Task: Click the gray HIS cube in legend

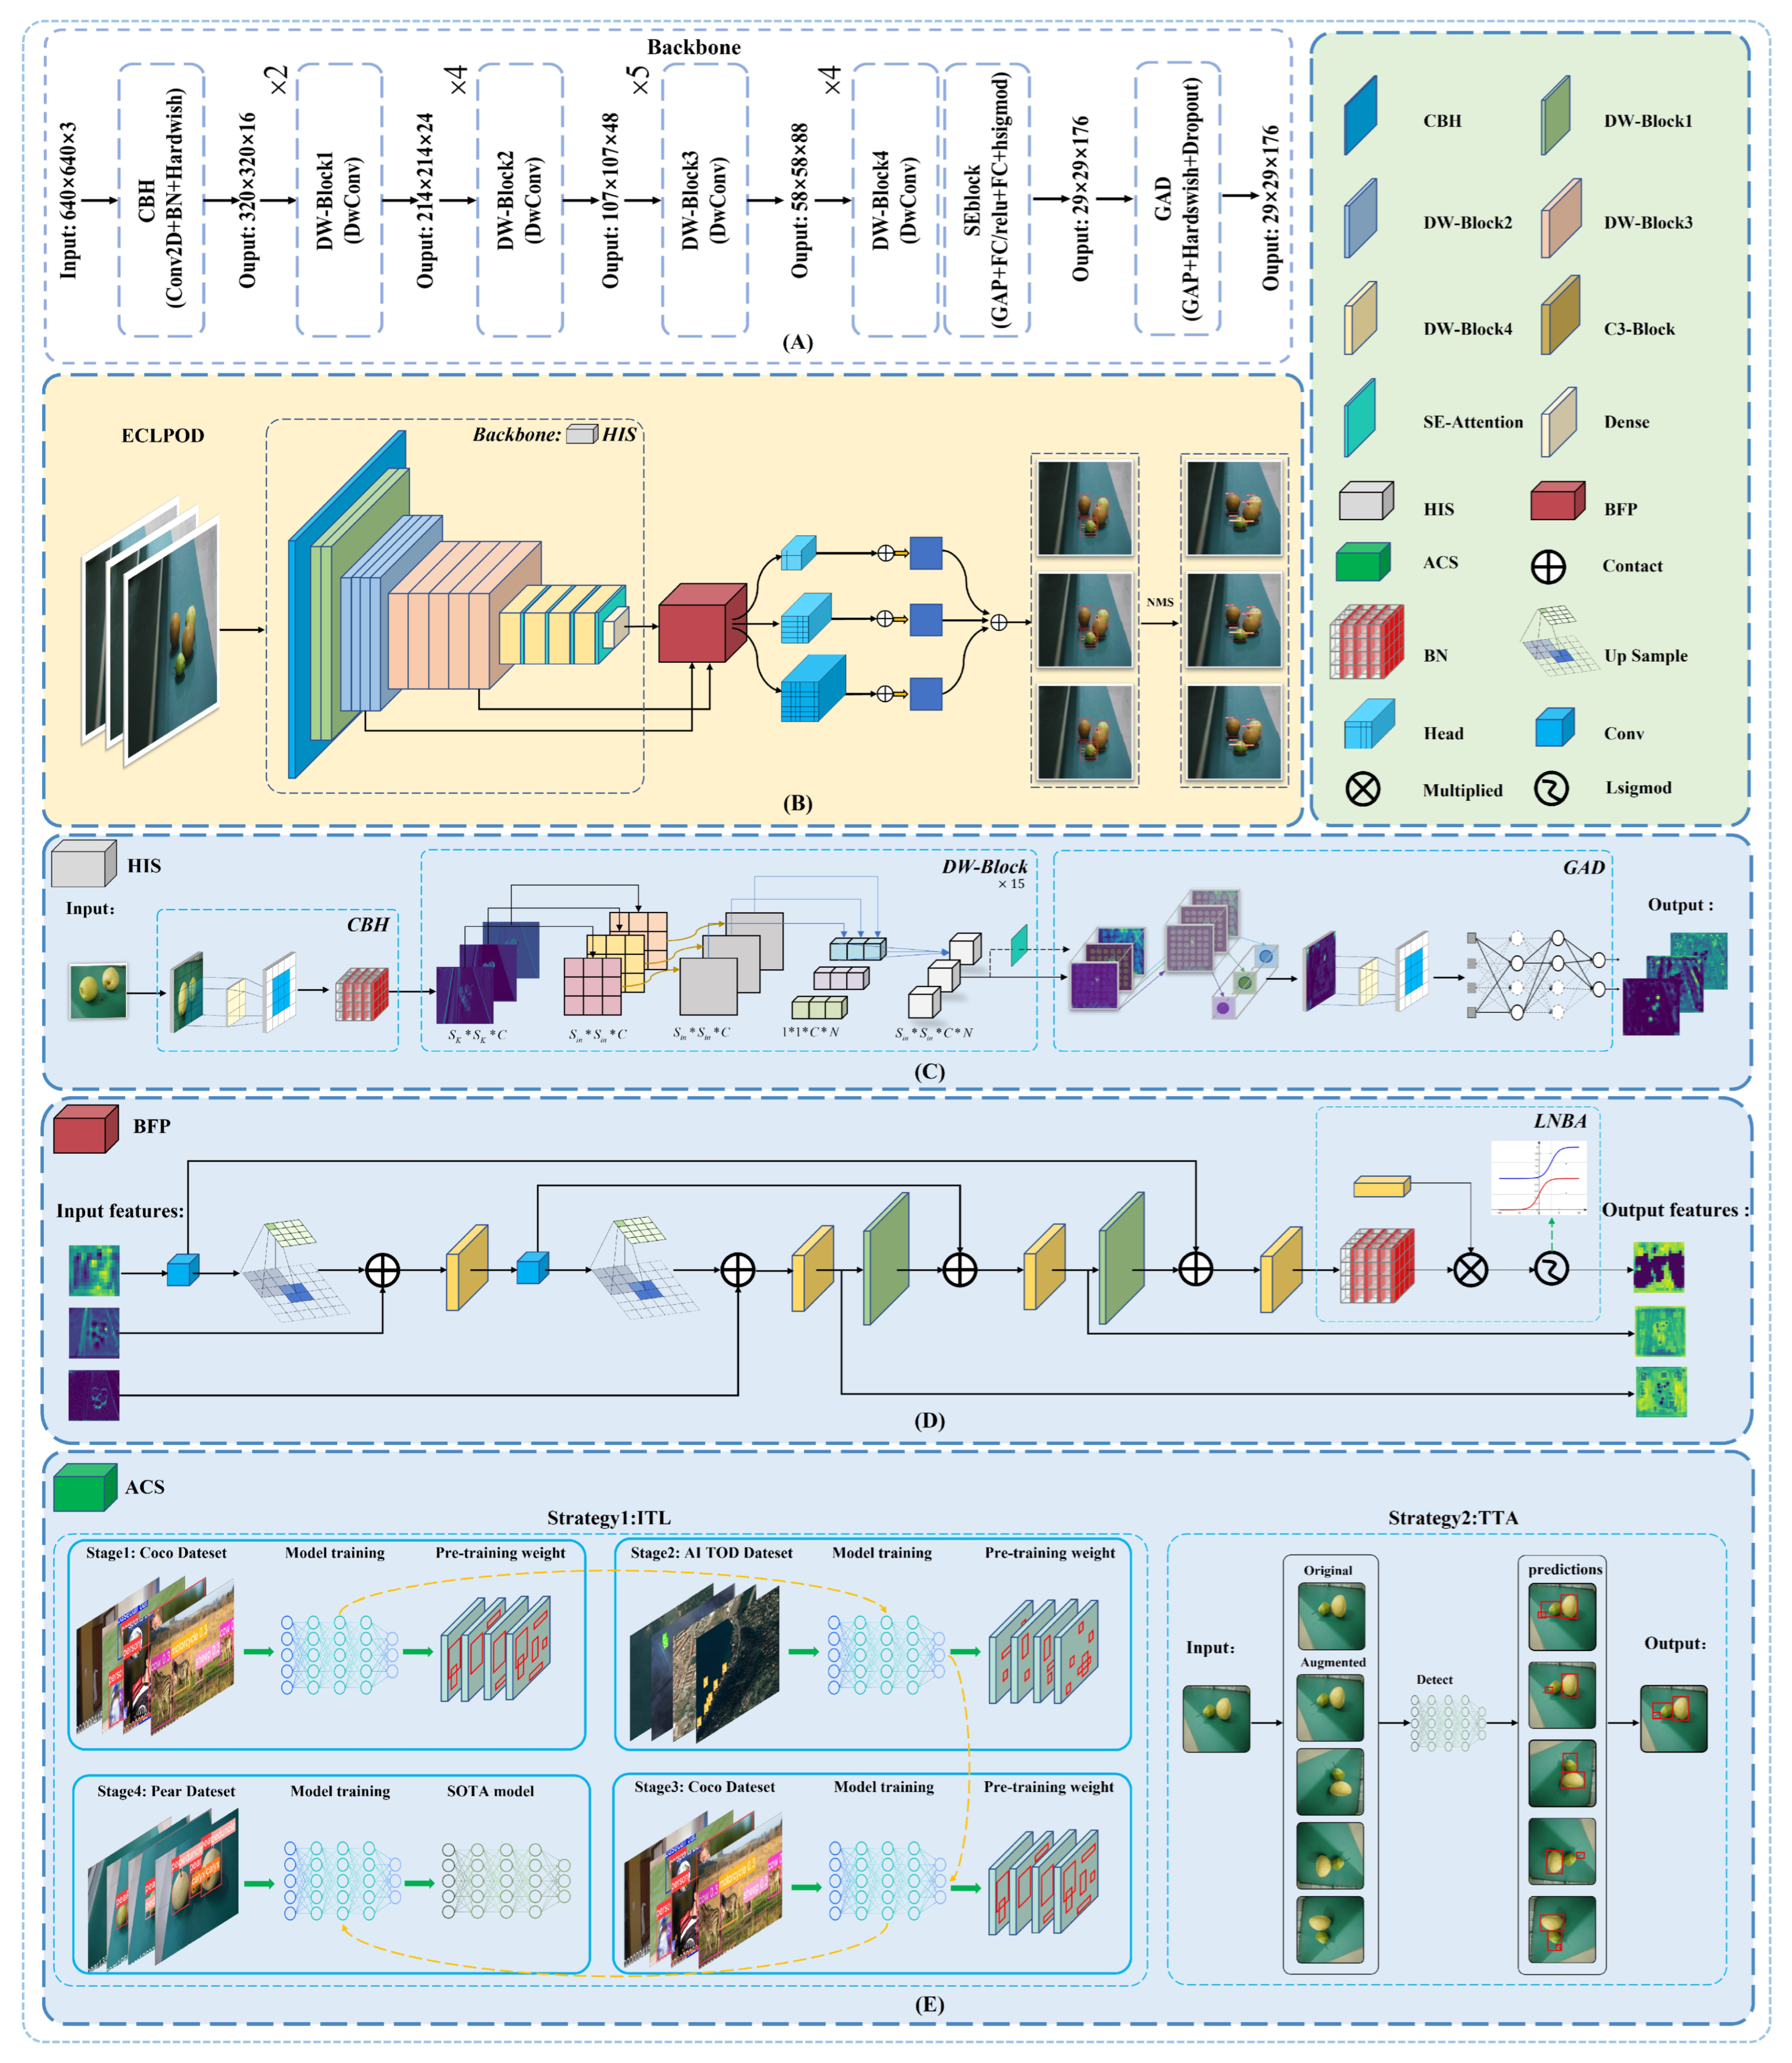Action: point(1365,501)
